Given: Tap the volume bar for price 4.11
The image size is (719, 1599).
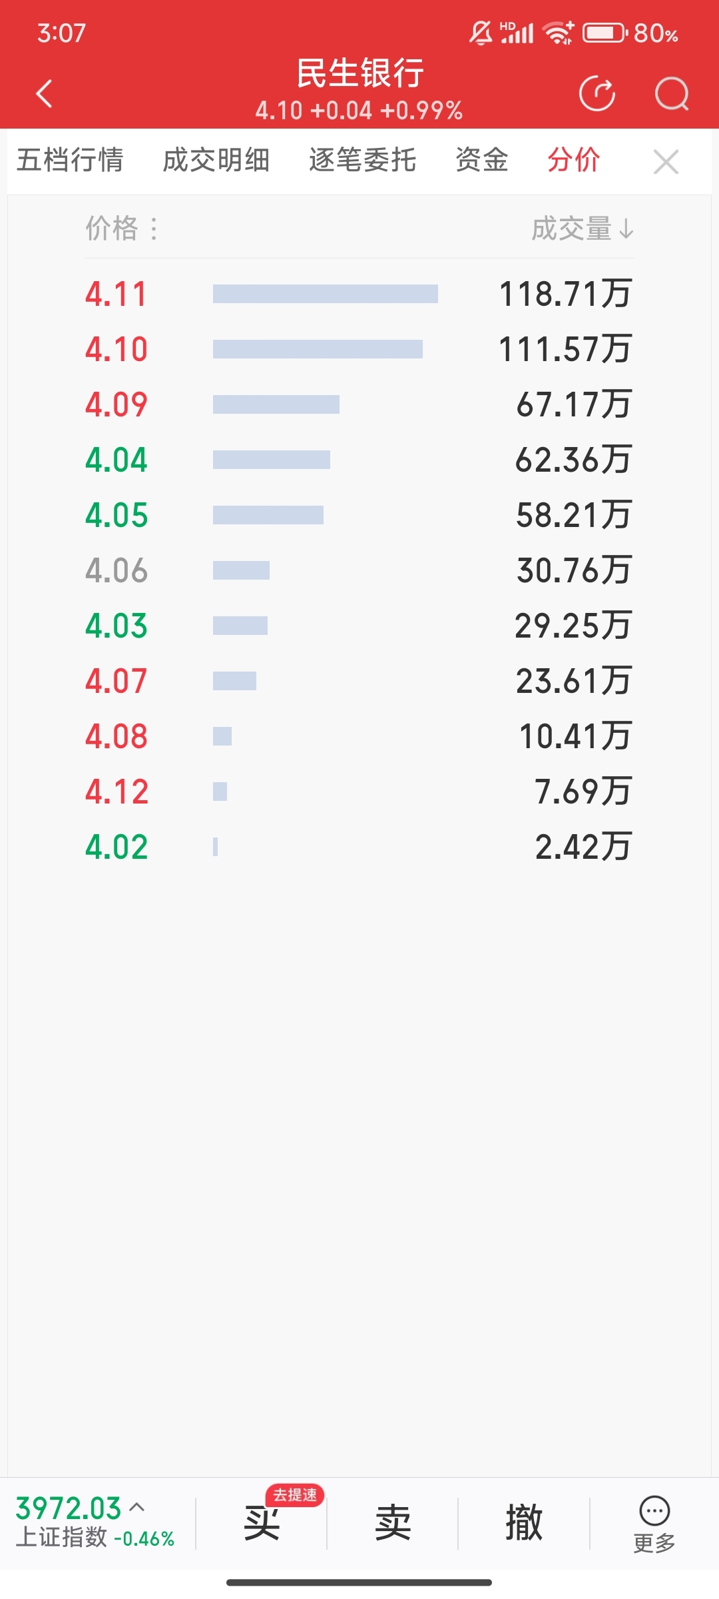Looking at the screenshot, I should [x=326, y=294].
